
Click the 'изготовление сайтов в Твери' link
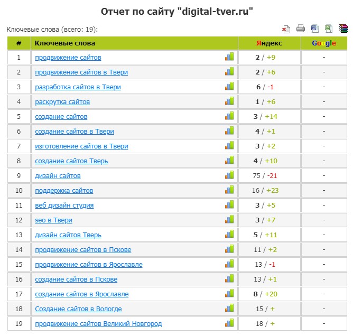[81, 146]
